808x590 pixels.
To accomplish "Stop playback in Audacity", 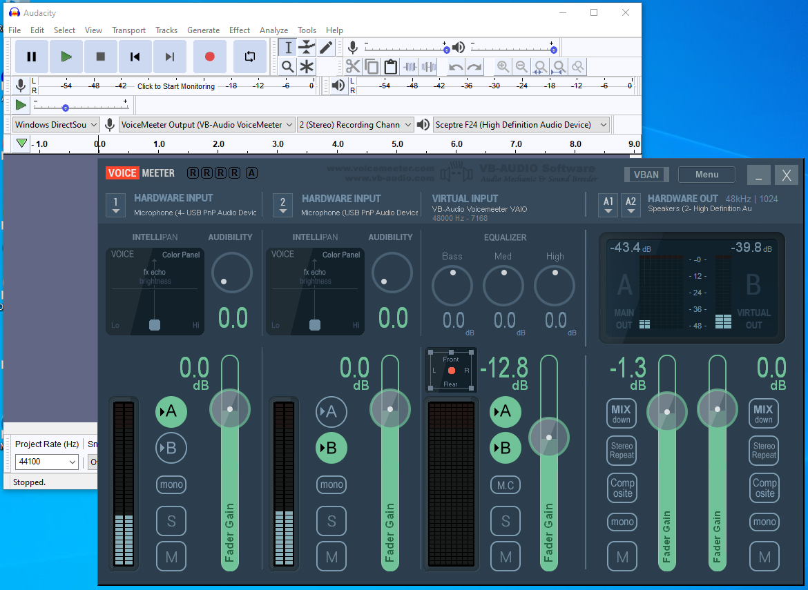I will click(x=101, y=57).
